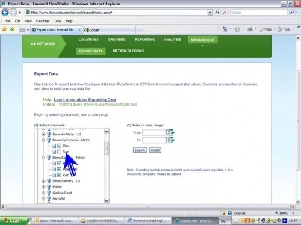Click the Add to Favorites star icon

point(12,29)
